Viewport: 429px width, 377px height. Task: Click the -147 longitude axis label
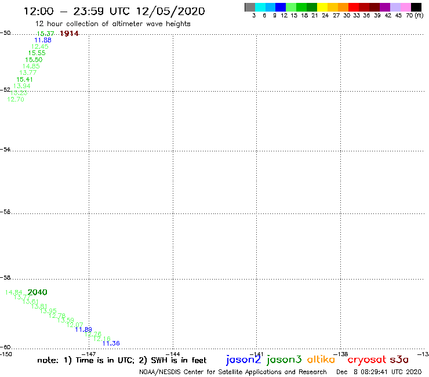[x=89, y=354]
